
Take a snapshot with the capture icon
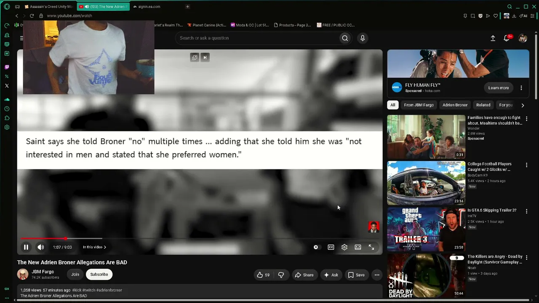pyautogui.click(x=473, y=16)
